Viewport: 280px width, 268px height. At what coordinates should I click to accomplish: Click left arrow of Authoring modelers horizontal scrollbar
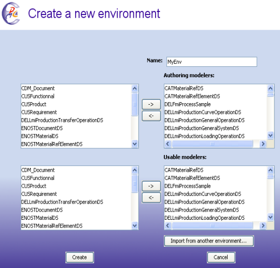pyautogui.click(x=167, y=144)
